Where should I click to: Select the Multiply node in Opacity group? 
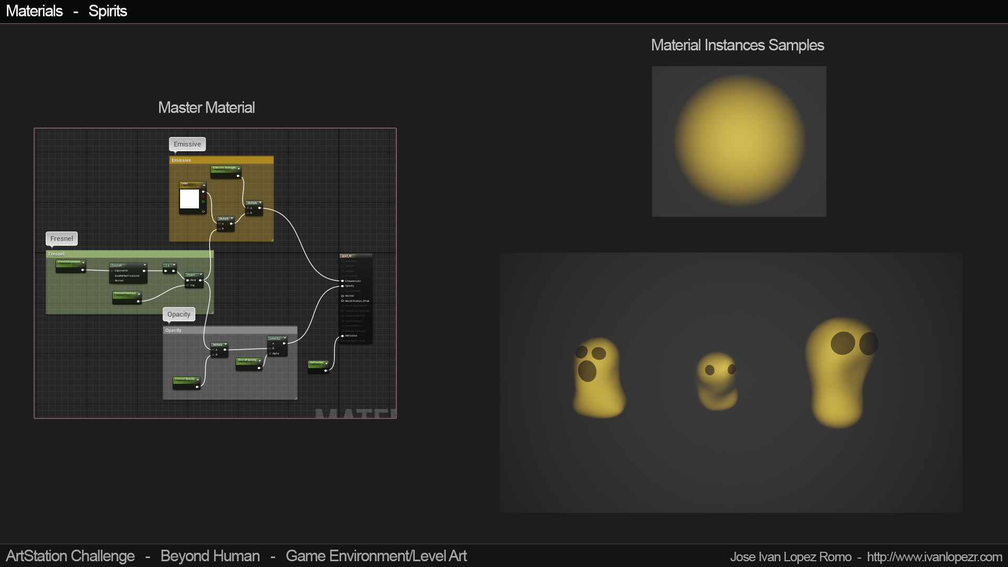(219, 350)
